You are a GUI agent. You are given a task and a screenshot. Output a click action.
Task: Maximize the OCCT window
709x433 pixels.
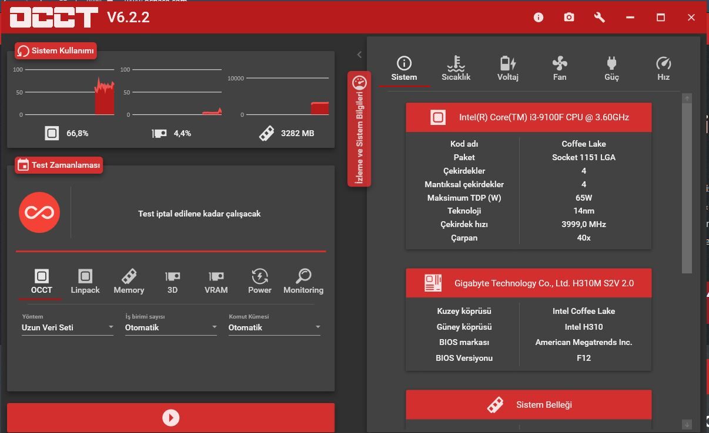(x=661, y=18)
